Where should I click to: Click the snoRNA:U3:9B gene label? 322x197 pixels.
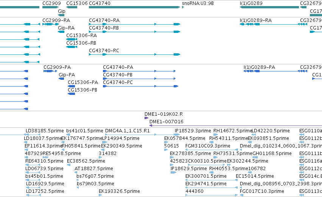point(198,3)
